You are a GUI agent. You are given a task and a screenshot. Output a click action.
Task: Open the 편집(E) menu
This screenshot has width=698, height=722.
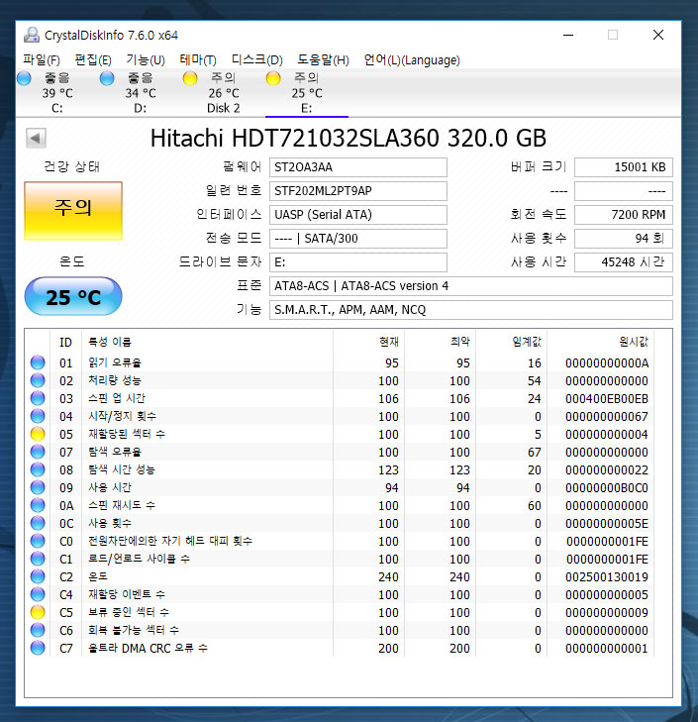tap(93, 59)
